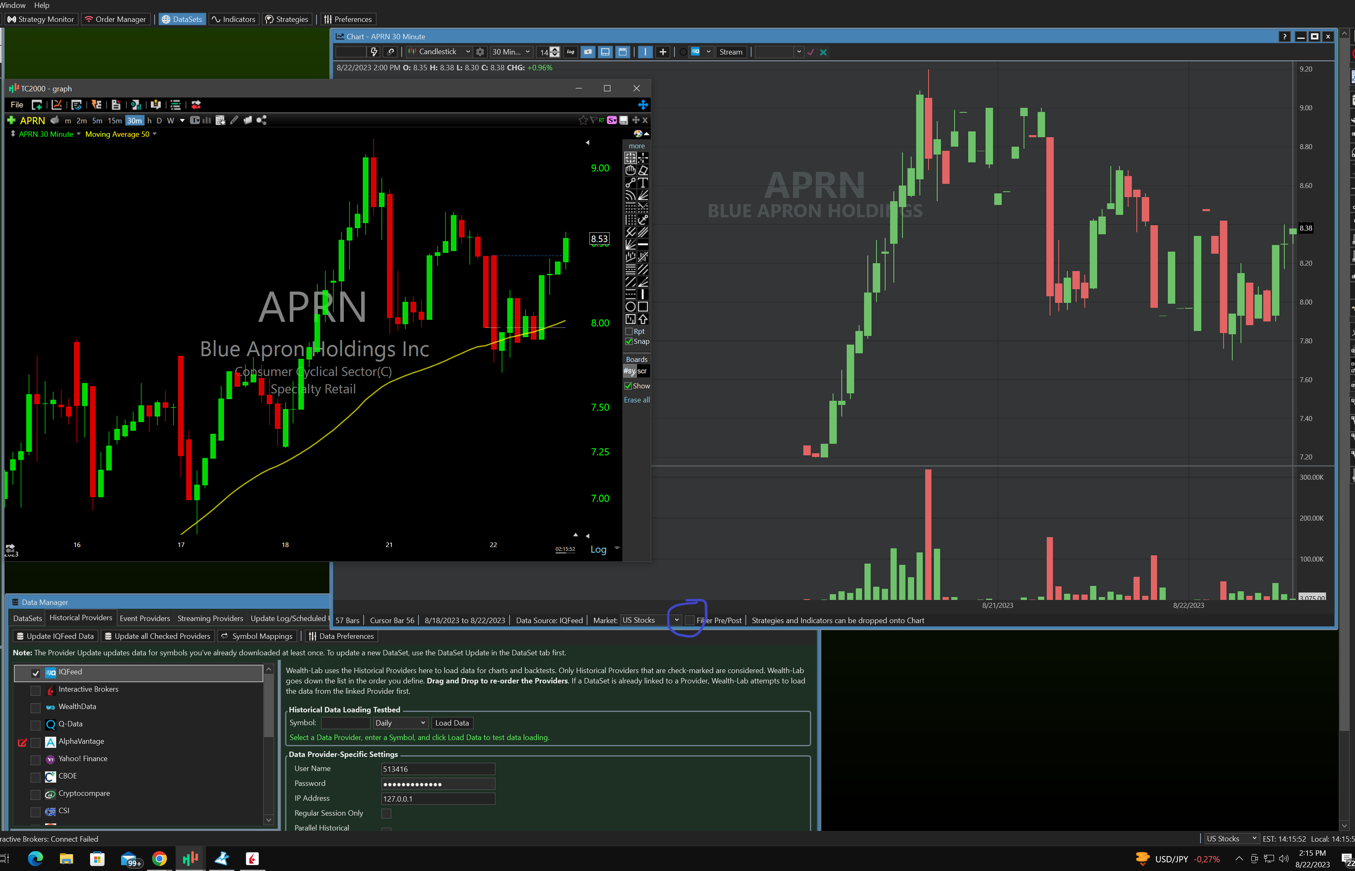Click the crosshair plus cursor button
Screen dimensions: 1355x871
(x=663, y=52)
